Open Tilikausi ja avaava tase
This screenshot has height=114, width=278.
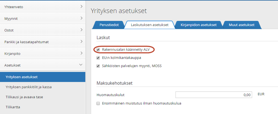coord(24,97)
